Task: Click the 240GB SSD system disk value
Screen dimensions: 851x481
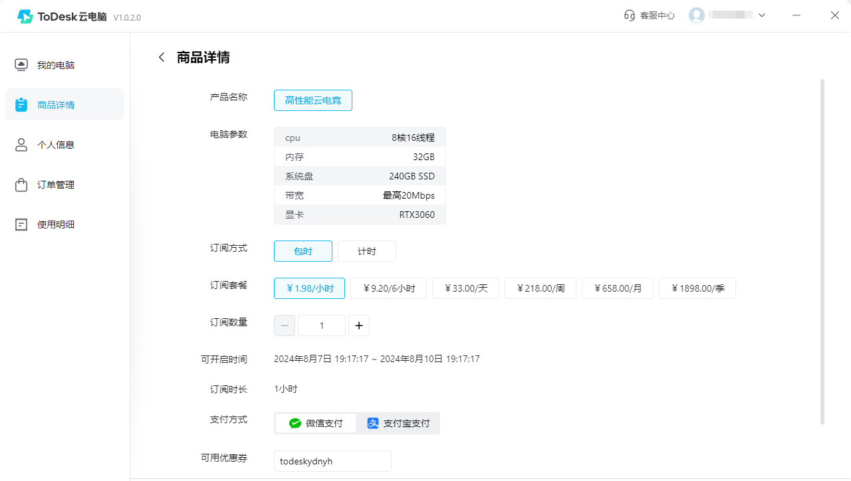Action: click(412, 176)
